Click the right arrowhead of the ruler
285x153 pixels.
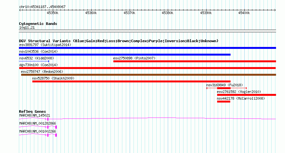(275, 10)
